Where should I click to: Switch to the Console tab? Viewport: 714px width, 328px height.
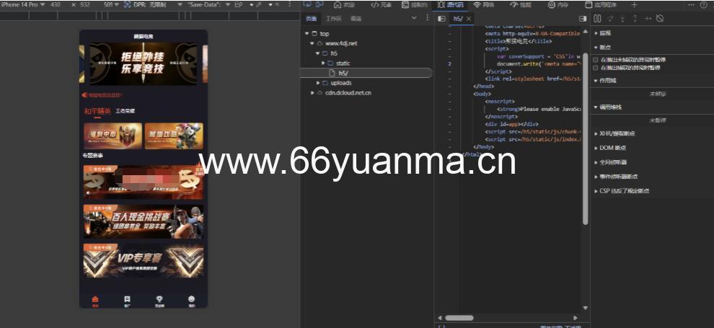pos(415,4)
